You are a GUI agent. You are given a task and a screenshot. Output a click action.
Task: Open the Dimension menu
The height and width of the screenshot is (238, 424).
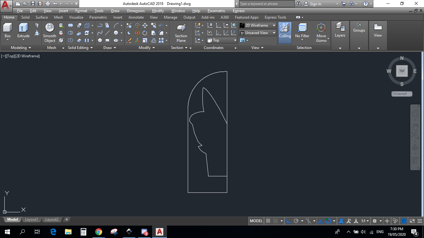pyautogui.click(x=136, y=11)
